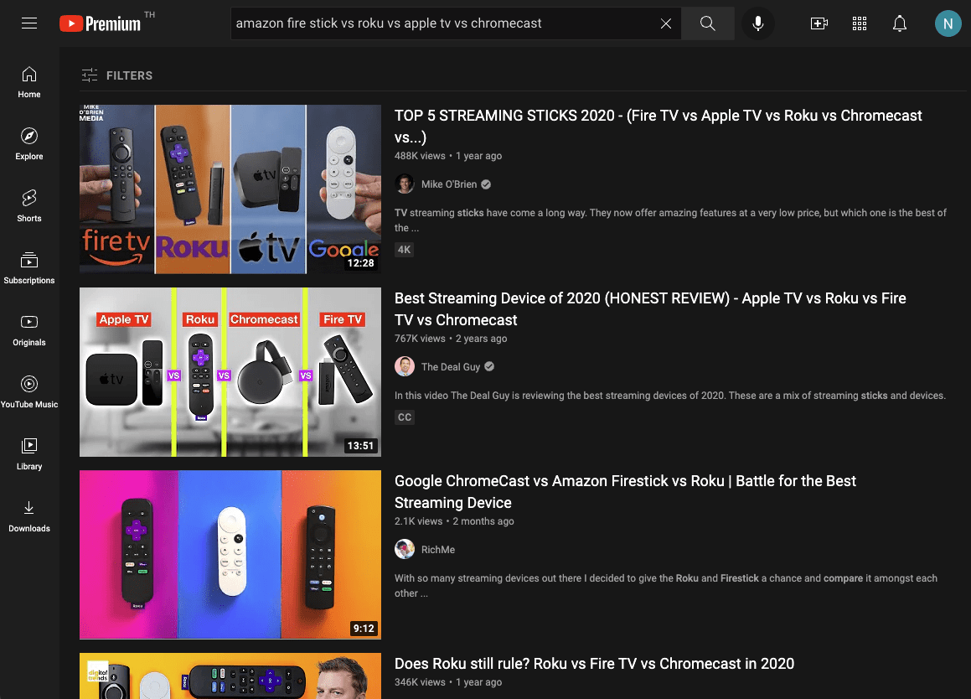971x699 pixels.
Task: Open the account avatar menu
Action: click(948, 23)
